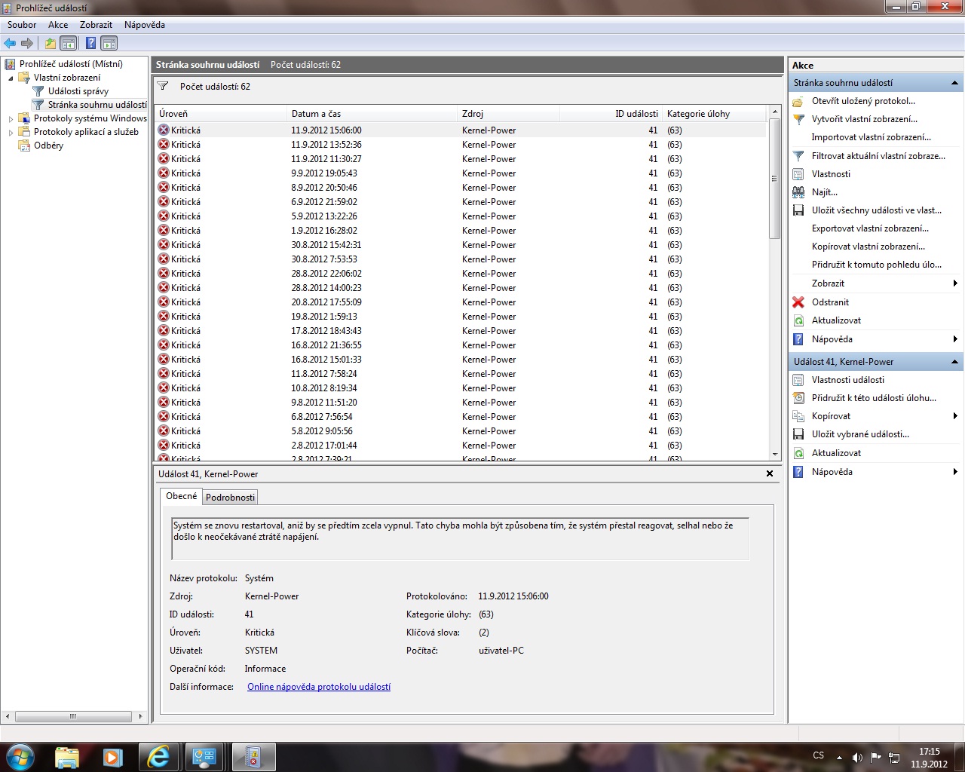Screen dimensions: 965x772
Task: Expand the 'Protokoly systému Windows' tree node
Action: click(x=11, y=118)
